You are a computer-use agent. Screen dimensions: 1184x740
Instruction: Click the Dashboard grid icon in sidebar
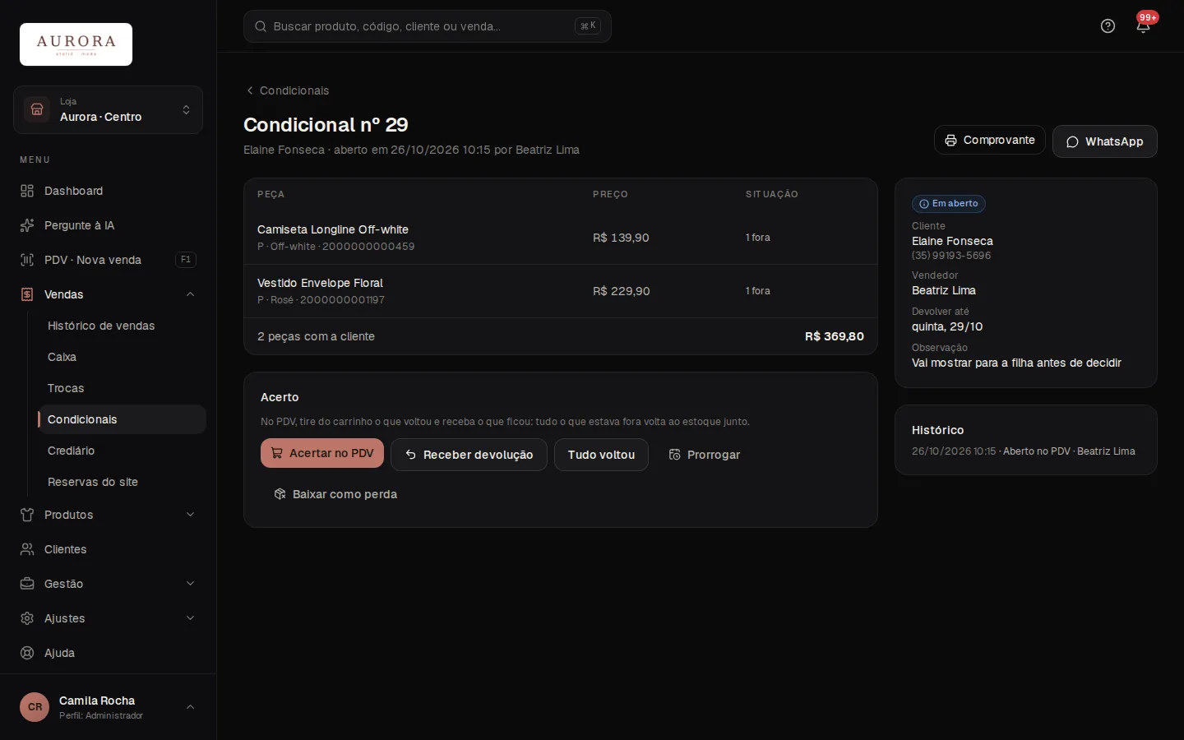[x=27, y=191]
